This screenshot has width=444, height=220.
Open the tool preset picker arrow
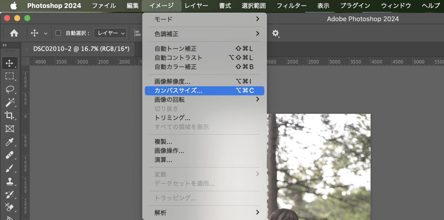point(46,33)
